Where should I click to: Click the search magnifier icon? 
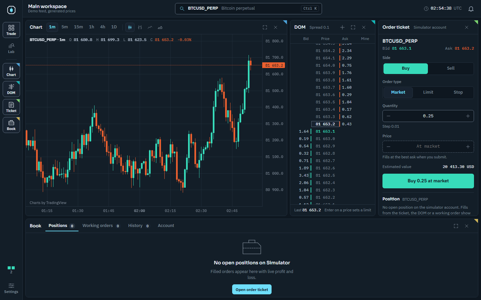tap(182, 9)
